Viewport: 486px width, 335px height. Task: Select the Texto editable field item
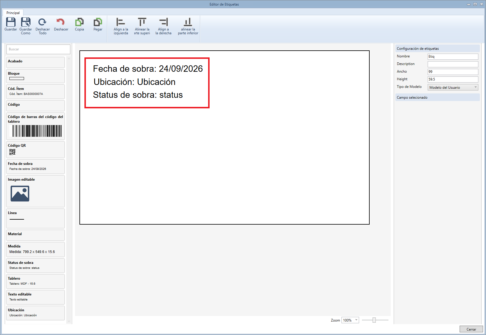click(x=35, y=297)
